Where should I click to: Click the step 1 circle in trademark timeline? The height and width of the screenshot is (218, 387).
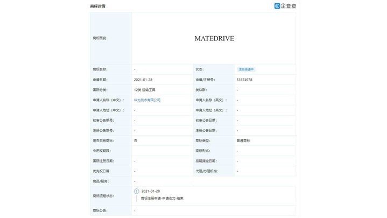click(137, 191)
